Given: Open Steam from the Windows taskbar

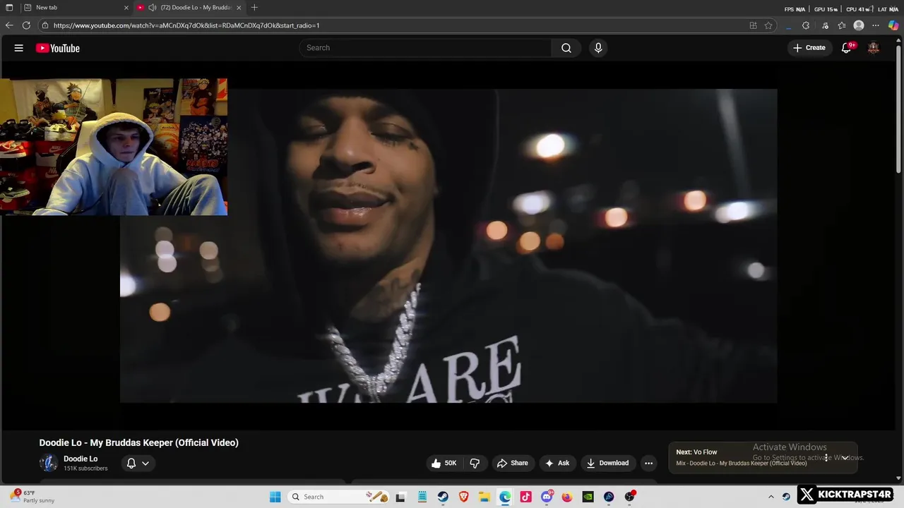Looking at the screenshot, I should coord(443,497).
